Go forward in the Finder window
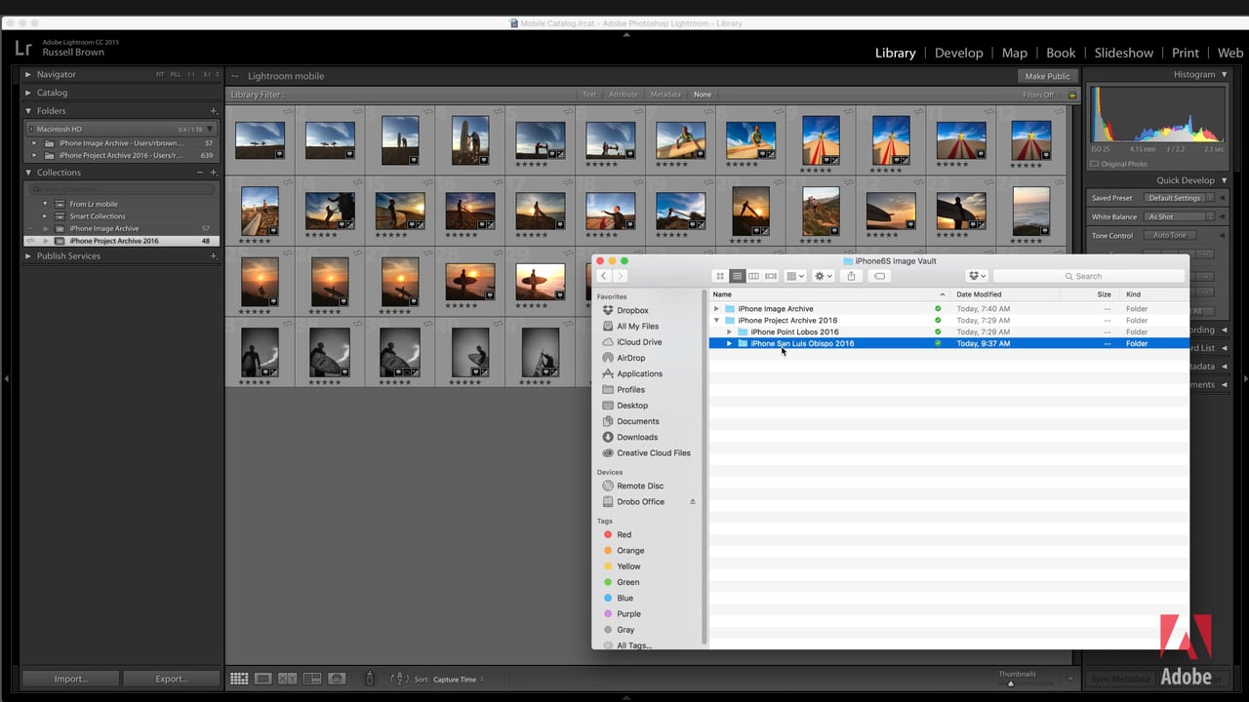Image resolution: width=1249 pixels, height=702 pixels. coord(620,276)
